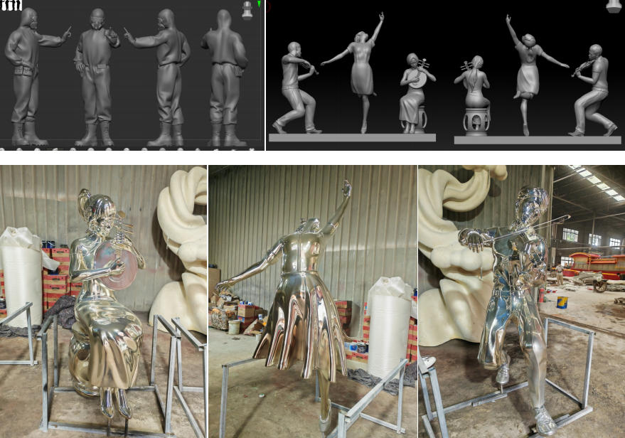Image resolution: width=625 pixels, height=438 pixels.
Task: Click the green triangle marker at top
Action: [259, 4]
